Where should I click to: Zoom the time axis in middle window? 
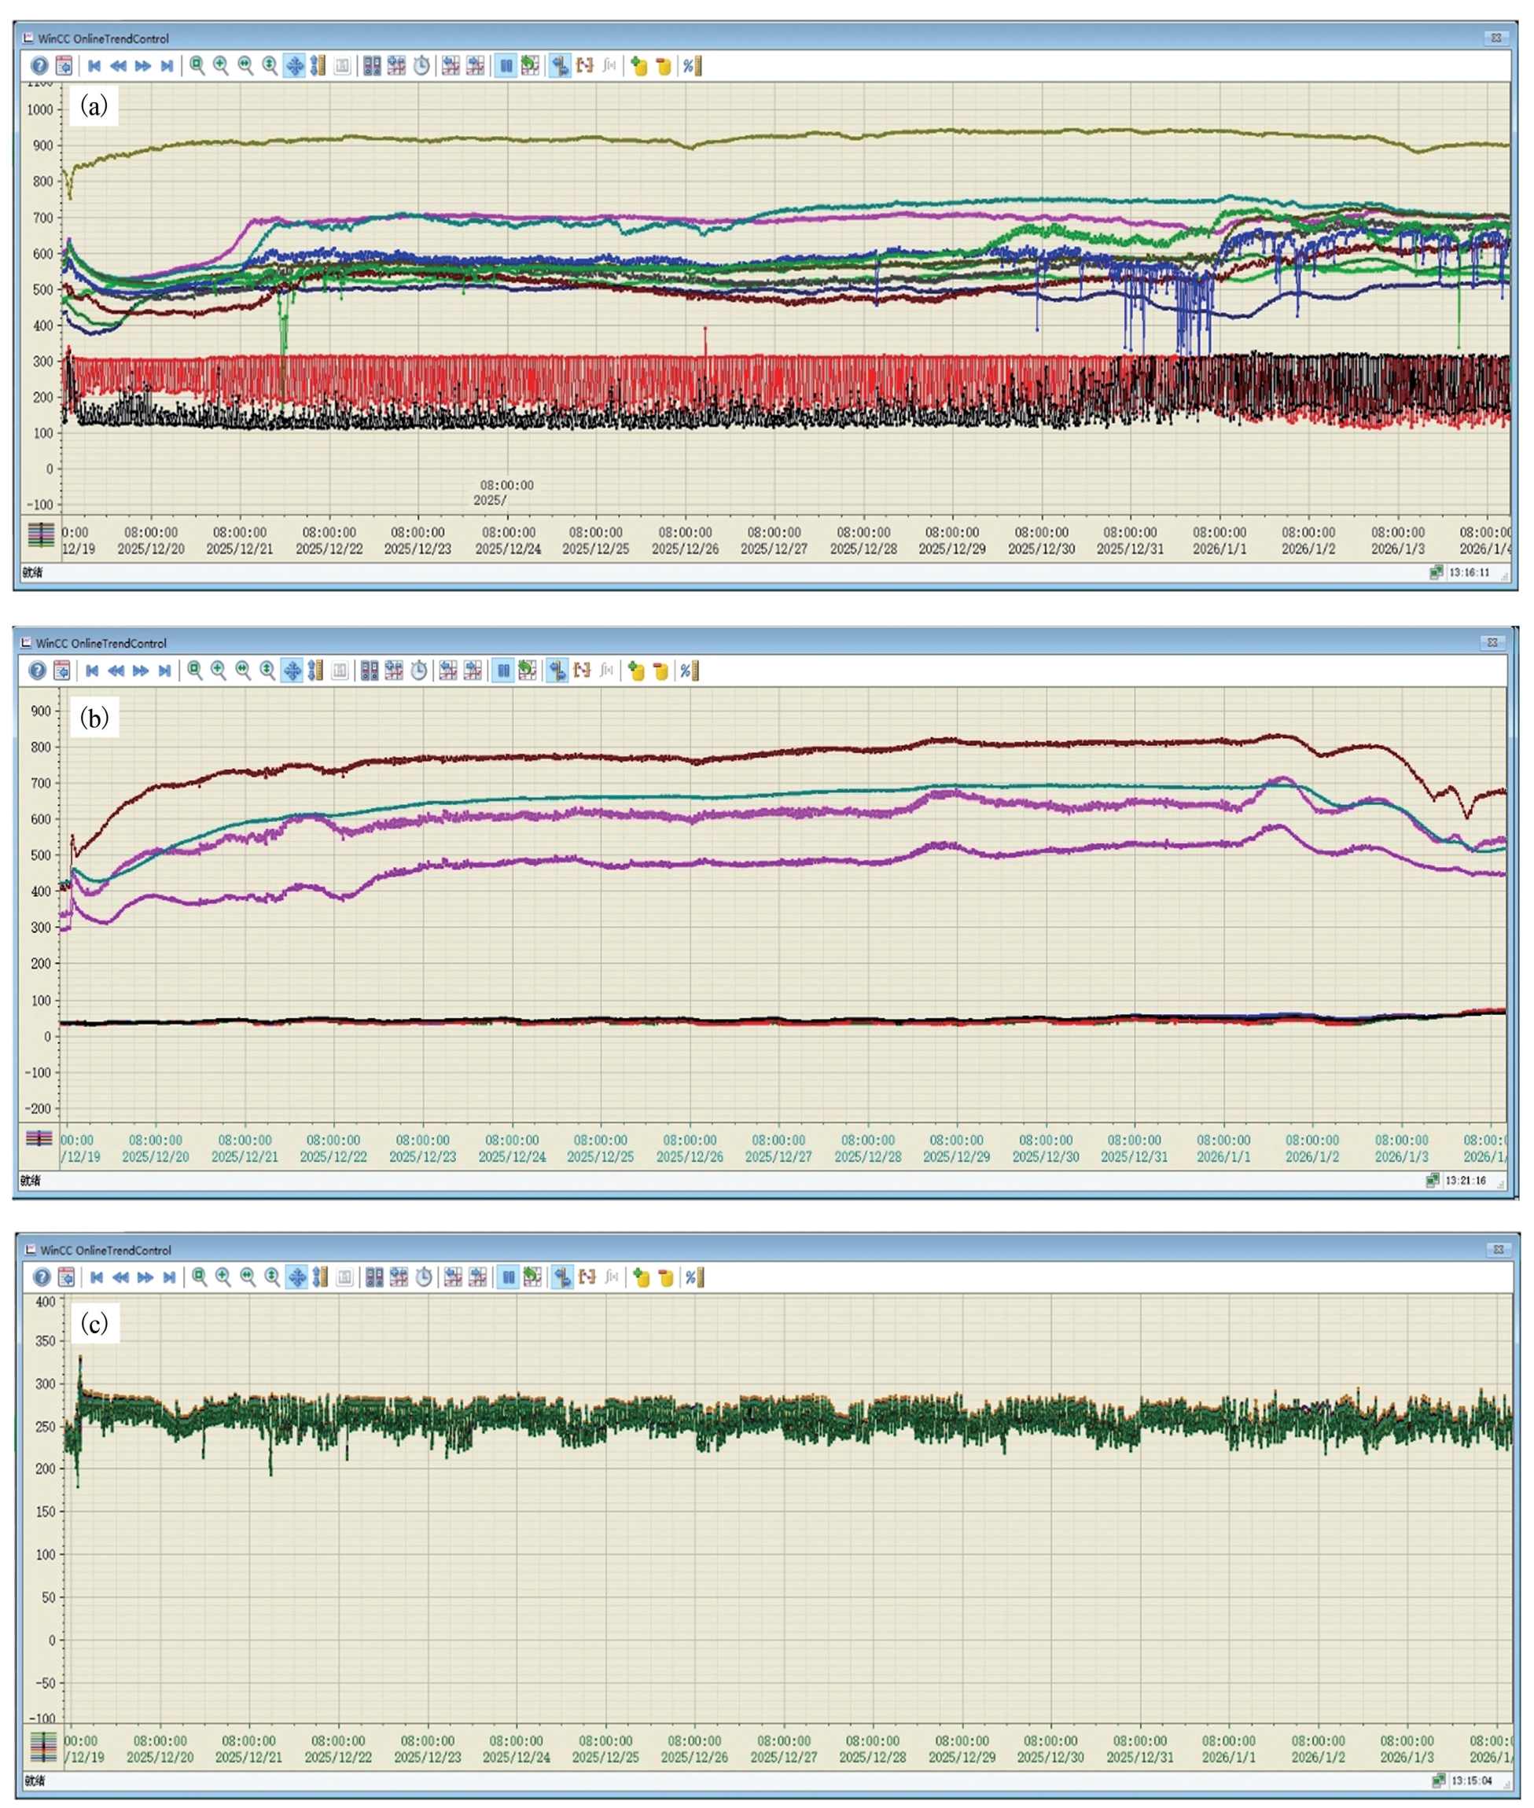point(244,671)
